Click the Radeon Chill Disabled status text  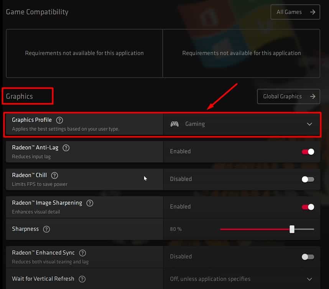pos(181,179)
